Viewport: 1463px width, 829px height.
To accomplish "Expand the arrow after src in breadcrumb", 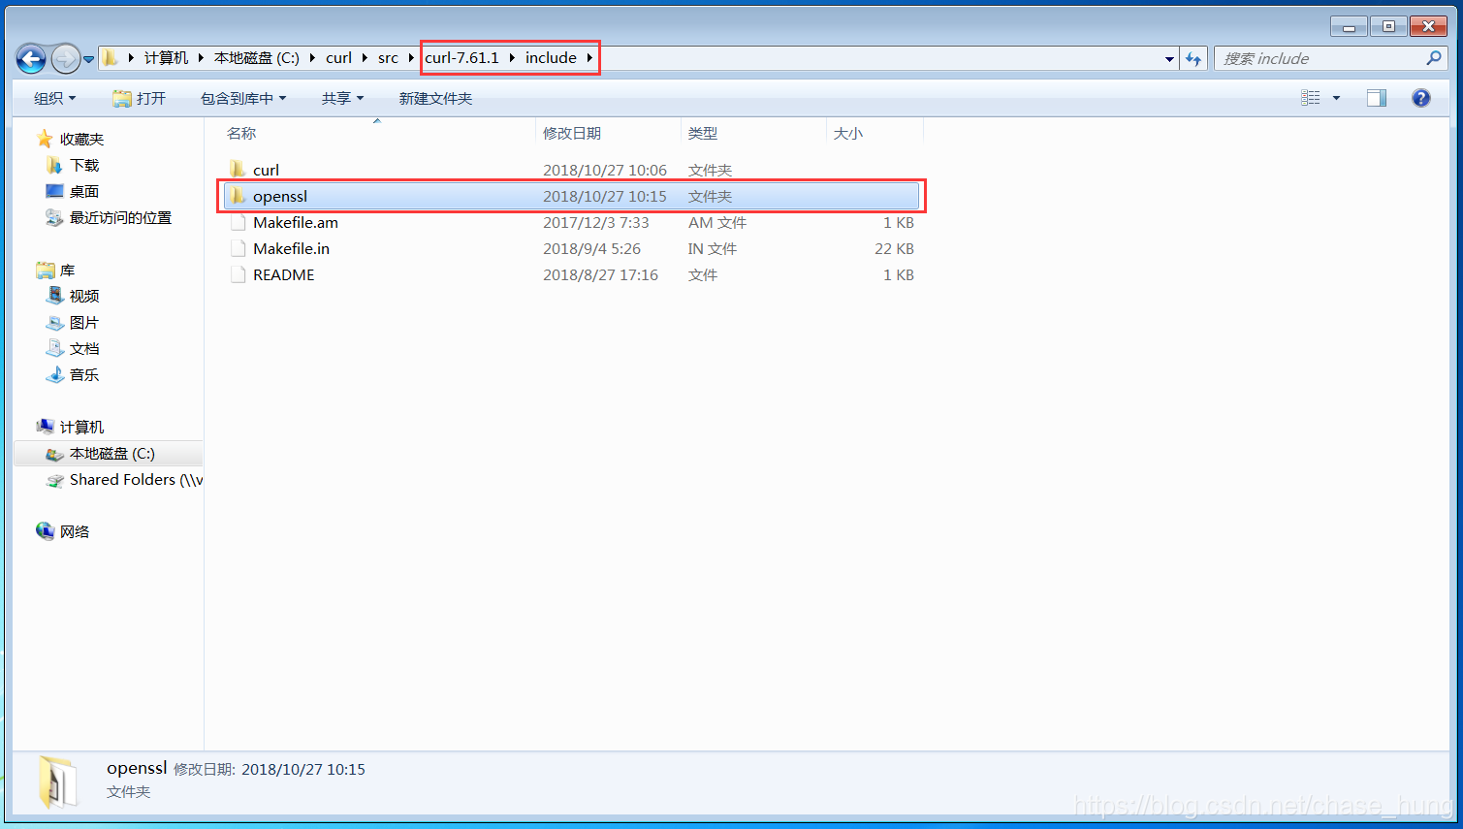I will pos(411,58).
